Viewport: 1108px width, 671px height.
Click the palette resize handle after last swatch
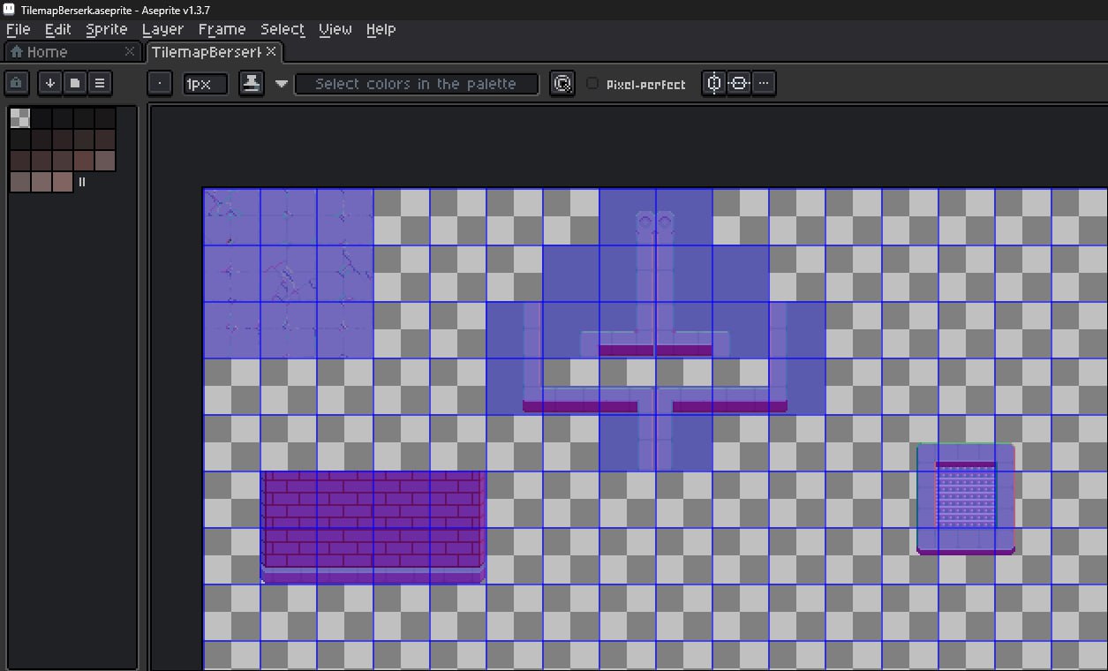[82, 182]
